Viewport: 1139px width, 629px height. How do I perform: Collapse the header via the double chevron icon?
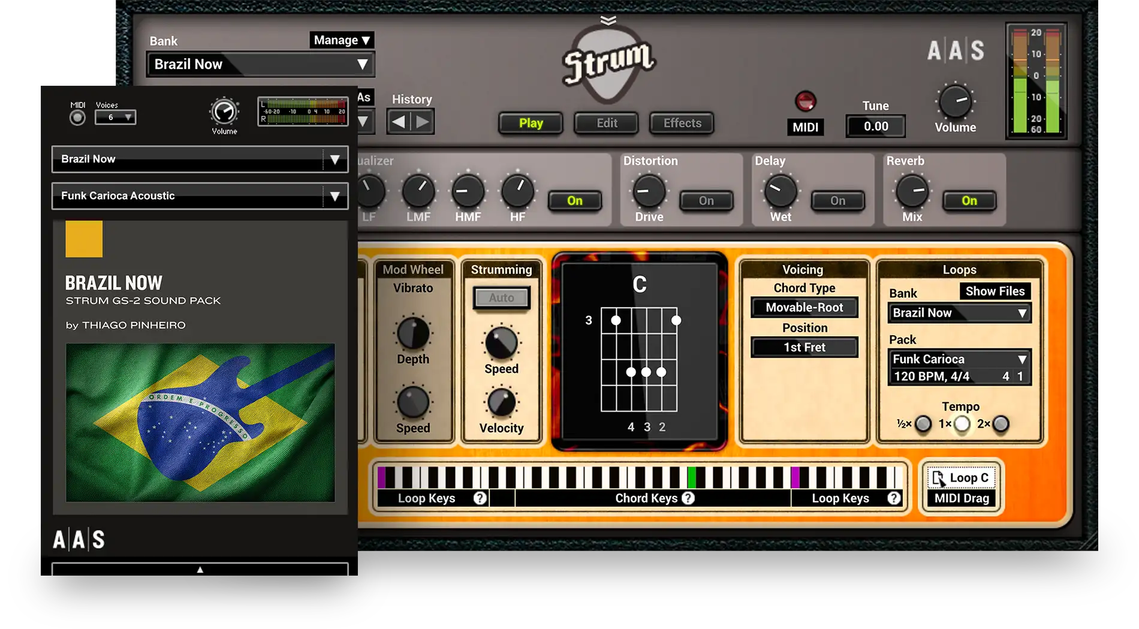coord(609,19)
